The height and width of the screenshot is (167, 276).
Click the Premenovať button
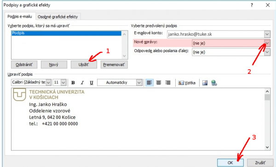point(114,65)
